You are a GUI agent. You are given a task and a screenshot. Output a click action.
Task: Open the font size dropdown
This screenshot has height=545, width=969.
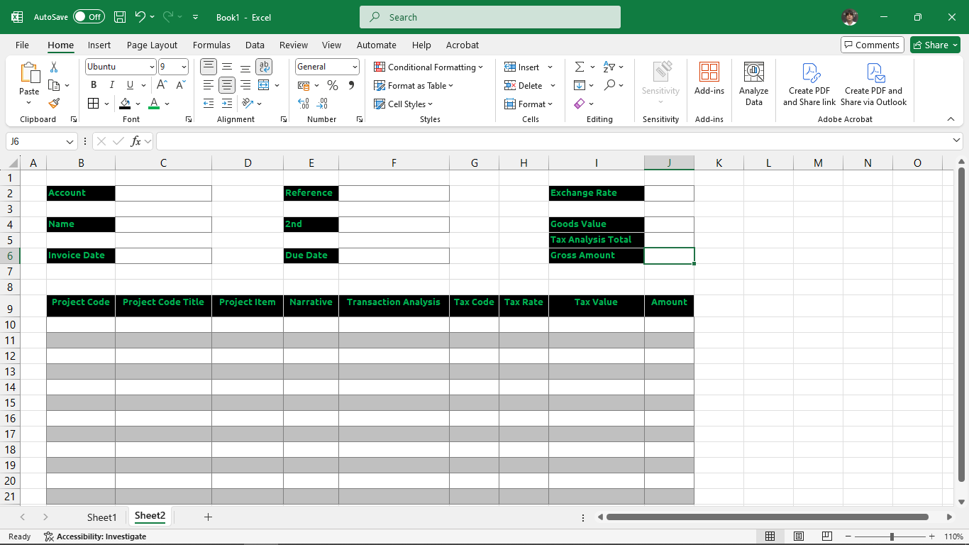[x=184, y=67]
